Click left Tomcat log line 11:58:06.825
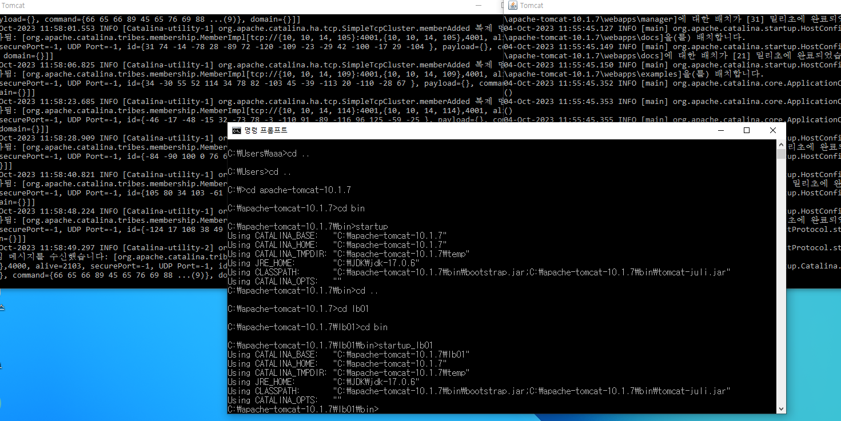This screenshot has height=421, width=841. pos(251,65)
